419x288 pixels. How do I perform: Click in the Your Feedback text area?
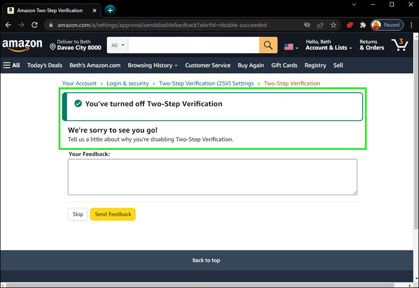tap(213, 177)
